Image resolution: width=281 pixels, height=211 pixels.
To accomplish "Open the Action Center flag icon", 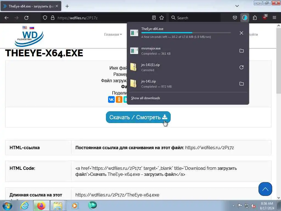I will (x=240, y=206).
